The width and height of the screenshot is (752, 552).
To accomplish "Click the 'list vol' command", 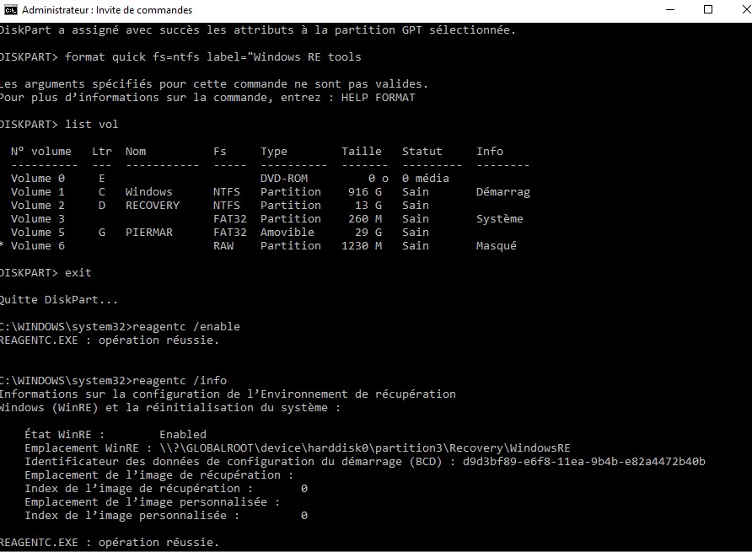I will (92, 124).
